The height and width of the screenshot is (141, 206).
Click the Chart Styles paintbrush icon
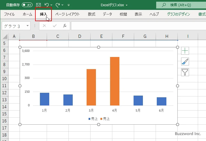[185, 61]
